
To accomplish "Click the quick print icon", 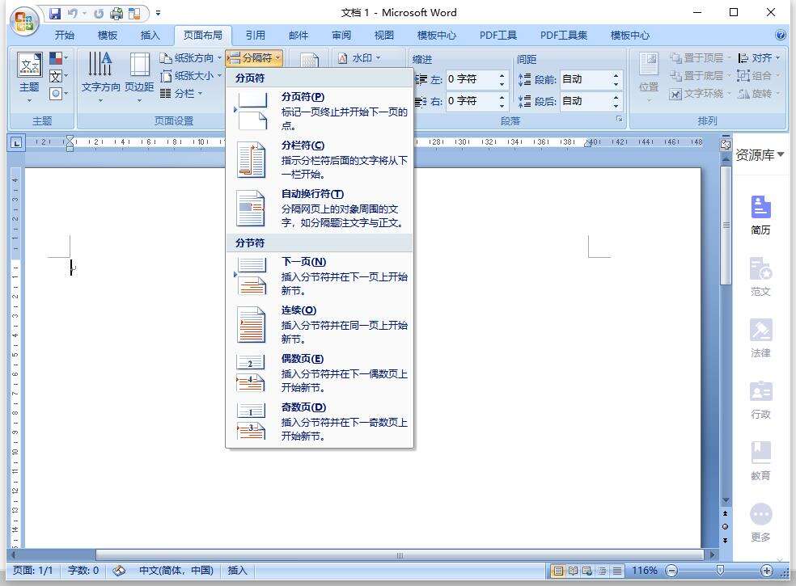I will 116,14.
